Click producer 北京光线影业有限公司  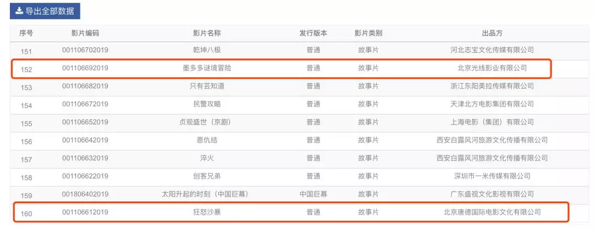(492, 68)
